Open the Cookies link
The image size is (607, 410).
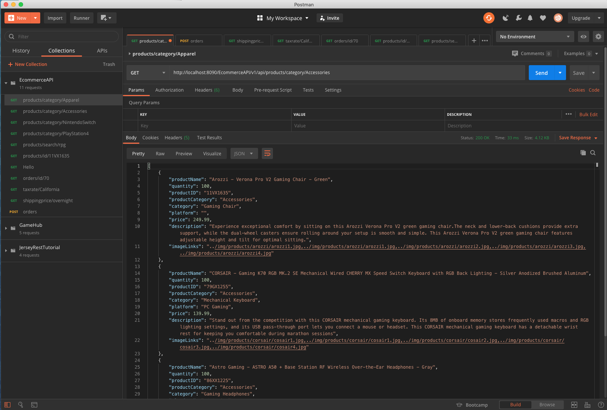point(576,90)
